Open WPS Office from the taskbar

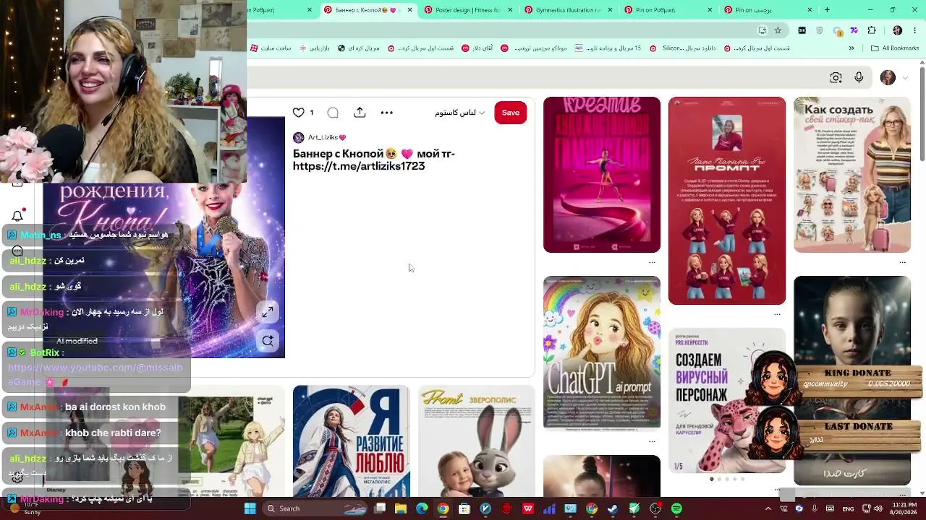(x=528, y=508)
